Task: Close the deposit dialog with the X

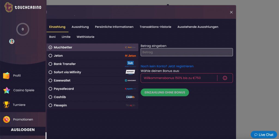Action: [x=231, y=12]
